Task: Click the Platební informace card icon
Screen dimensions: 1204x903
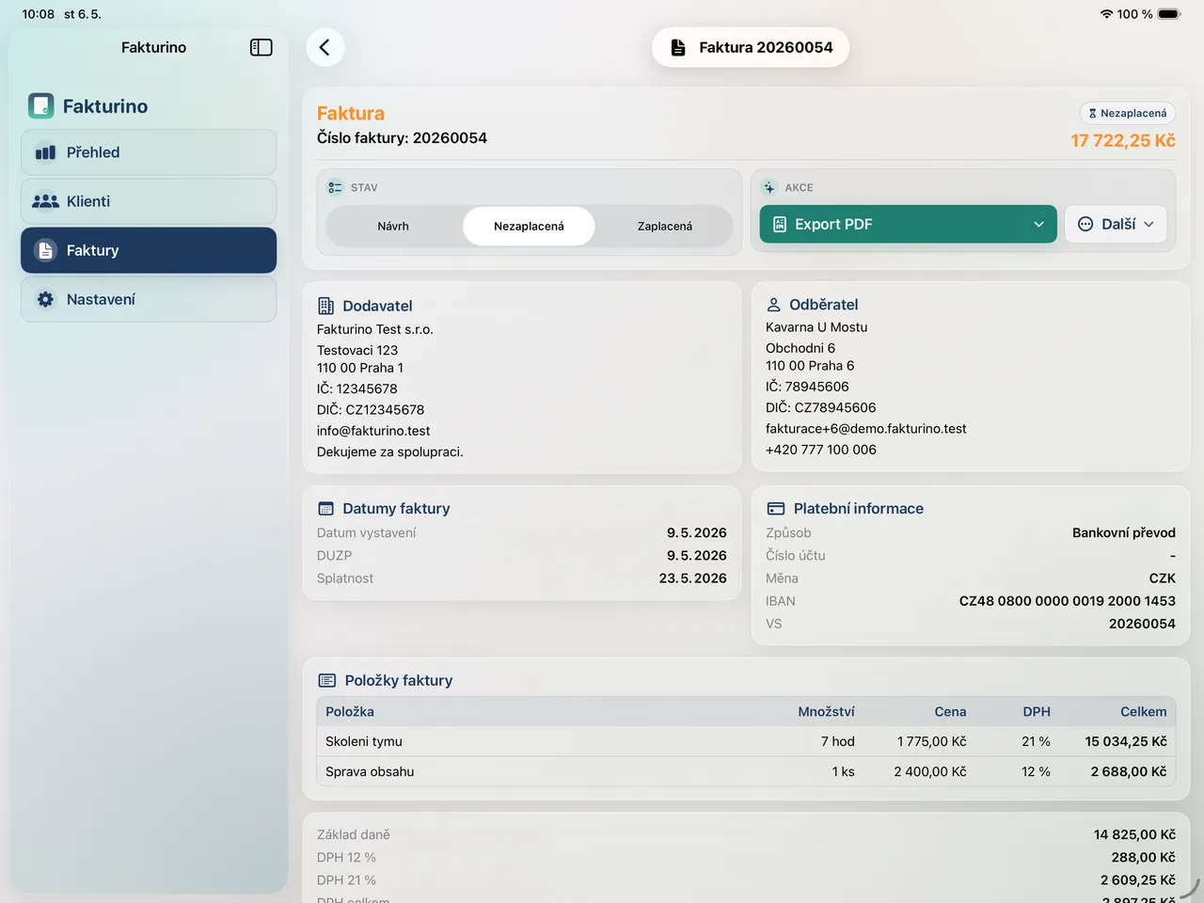Action: click(x=776, y=509)
